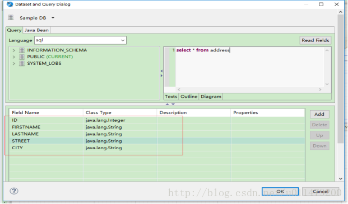Select INFORMATION_SCHEMA in the schema tree

tap(57, 50)
